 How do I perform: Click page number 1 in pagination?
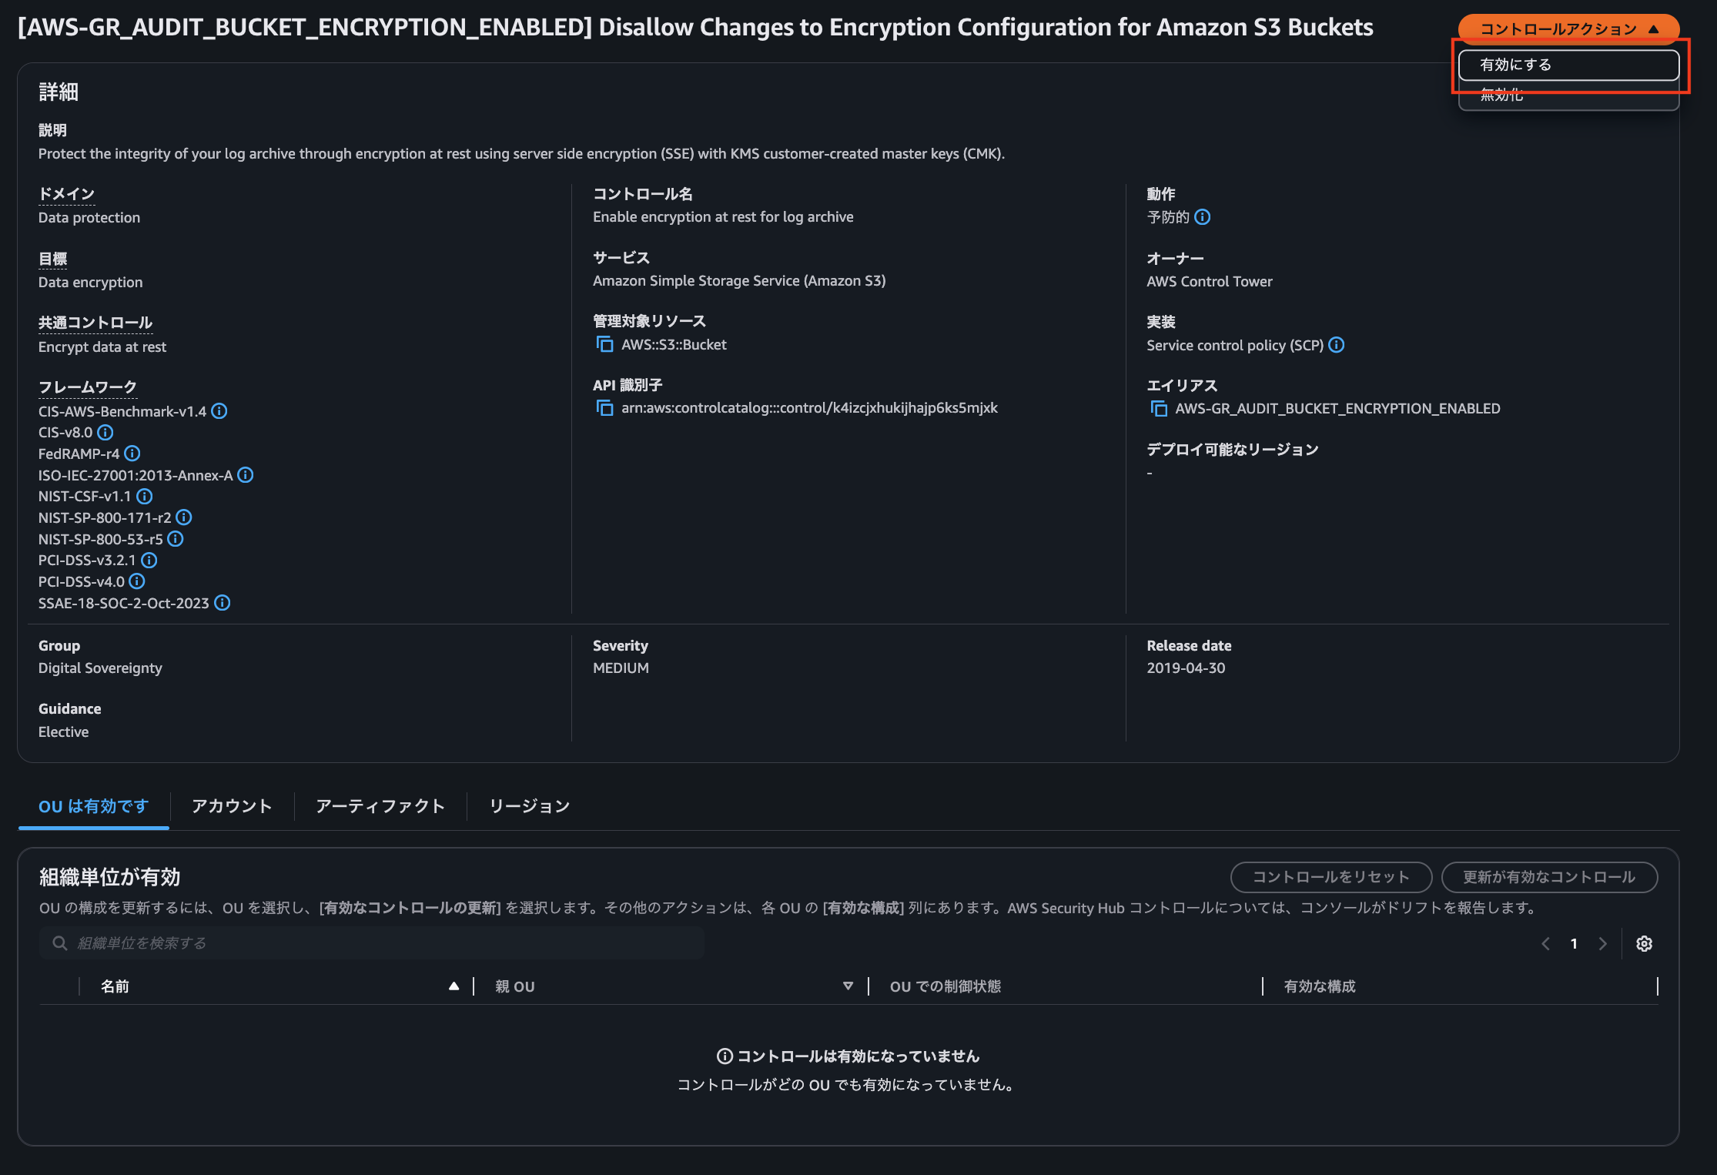1574,944
